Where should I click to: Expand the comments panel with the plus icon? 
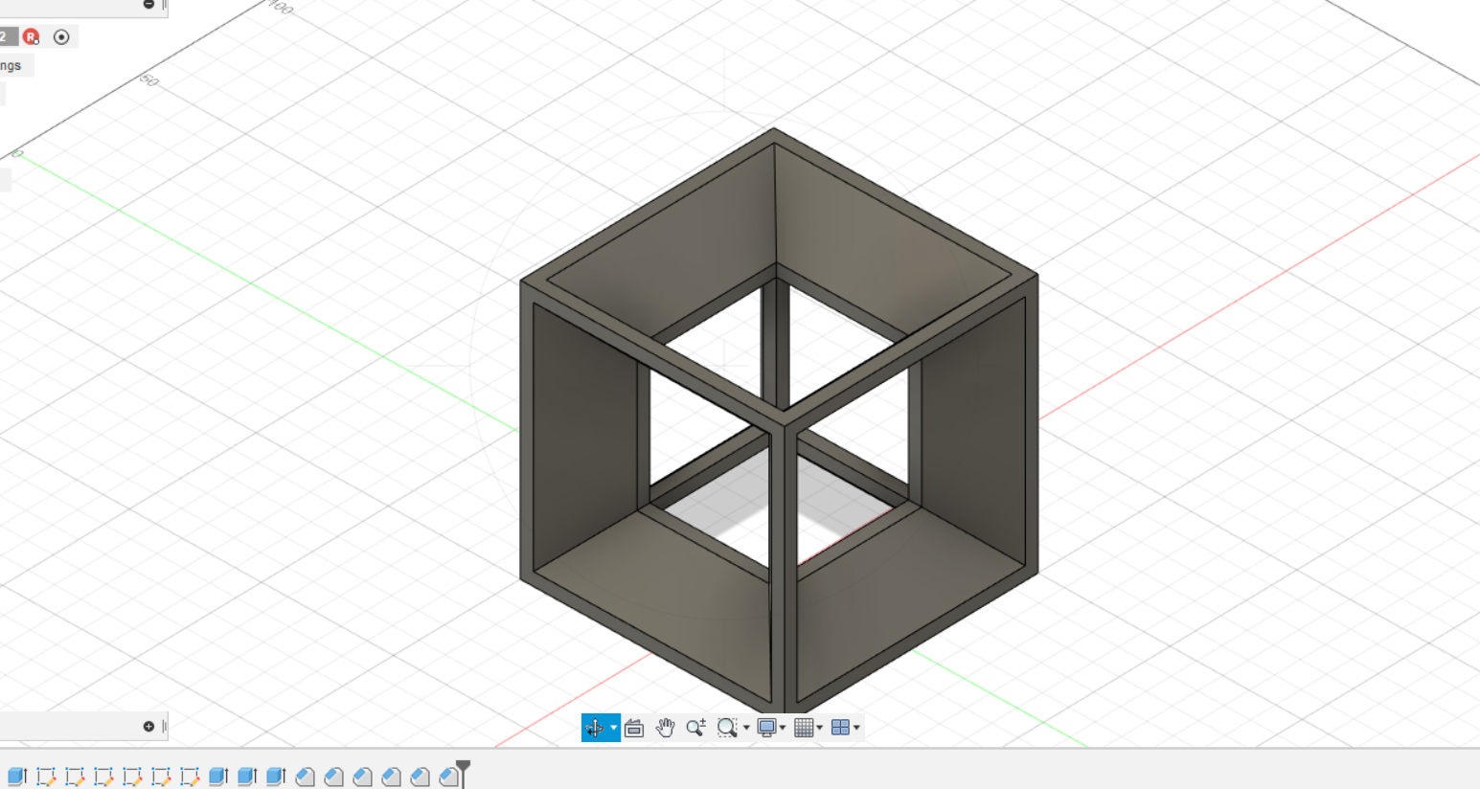coord(148,727)
